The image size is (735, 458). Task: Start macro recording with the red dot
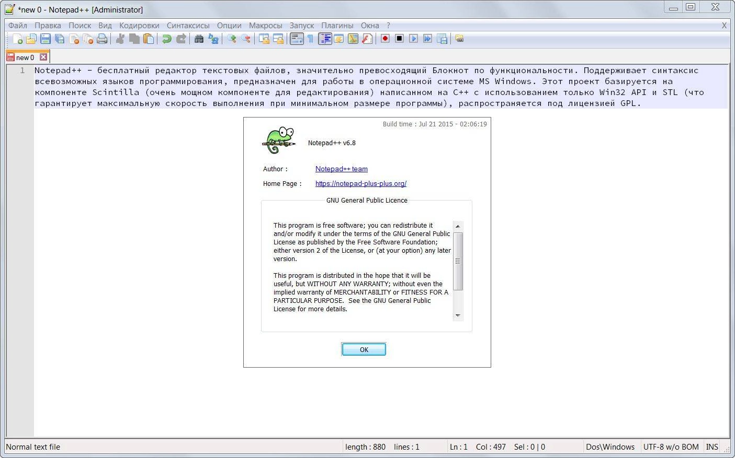click(385, 39)
